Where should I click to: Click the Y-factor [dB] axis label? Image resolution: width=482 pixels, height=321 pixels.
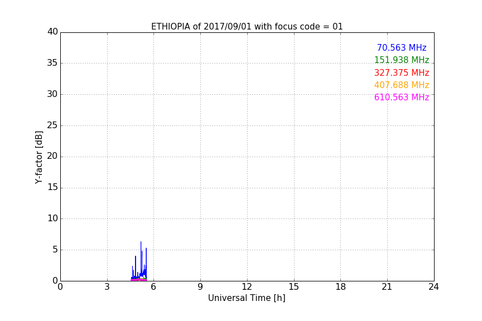coord(38,157)
